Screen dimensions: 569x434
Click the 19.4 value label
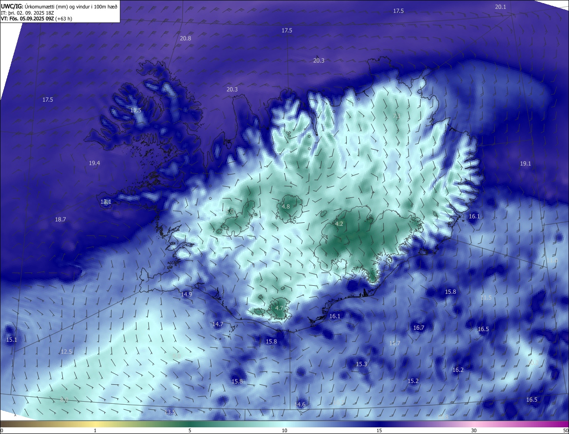(94, 163)
